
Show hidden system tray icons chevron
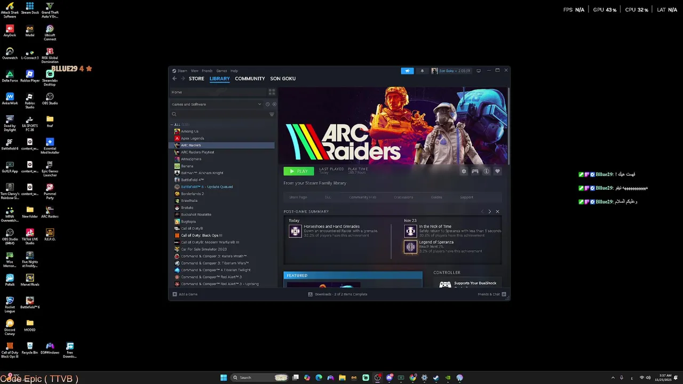click(x=613, y=378)
